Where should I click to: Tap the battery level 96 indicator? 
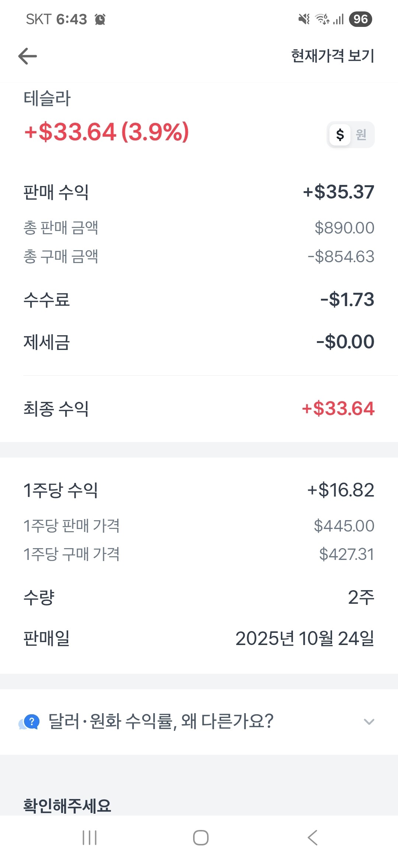tap(360, 19)
